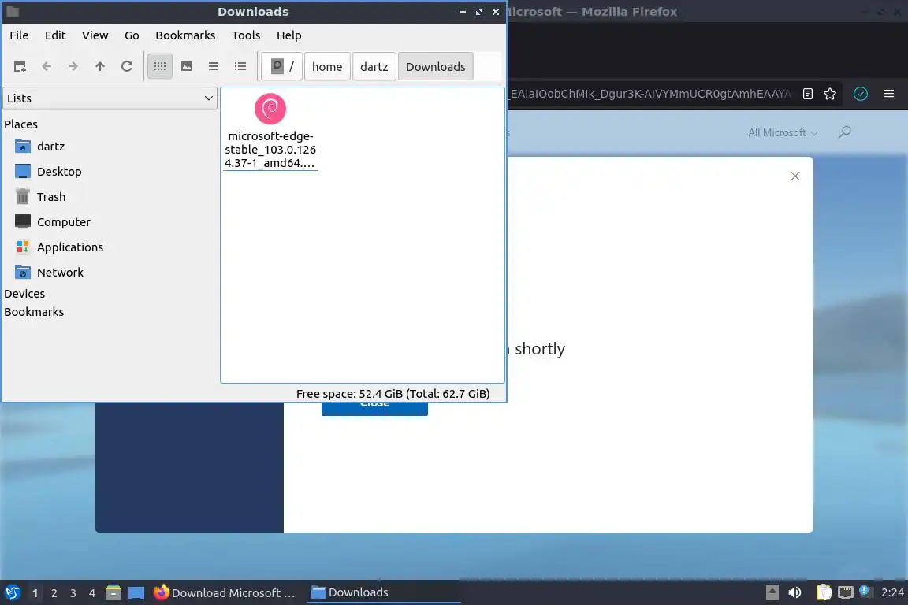Viewport: 908px width, 605px height.
Task: Bookmark this page with star icon
Action: [x=830, y=94]
